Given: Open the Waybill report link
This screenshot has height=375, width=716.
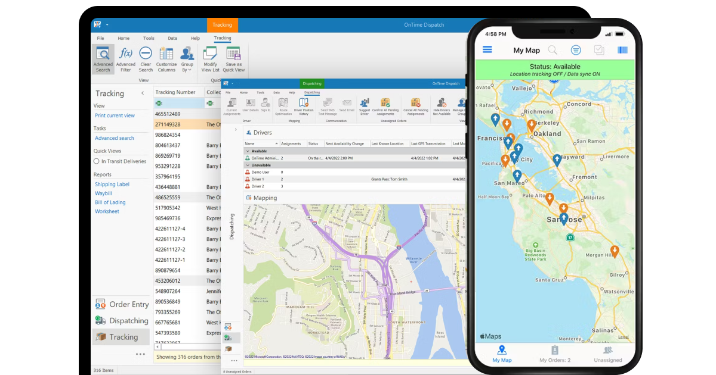Looking at the screenshot, I should [103, 193].
